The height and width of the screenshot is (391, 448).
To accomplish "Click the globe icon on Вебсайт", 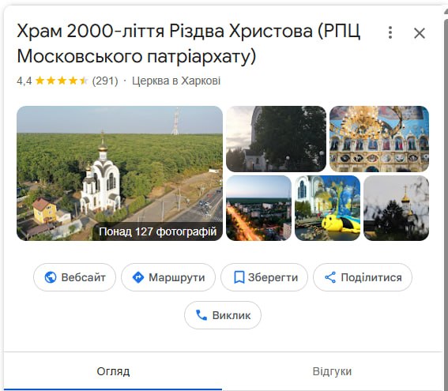I will pyautogui.click(x=51, y=277).
